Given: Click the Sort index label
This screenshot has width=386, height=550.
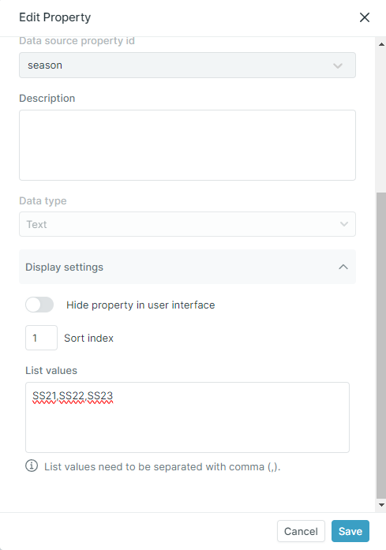Looking at the screenshot, I should click(x=88, y=339).
